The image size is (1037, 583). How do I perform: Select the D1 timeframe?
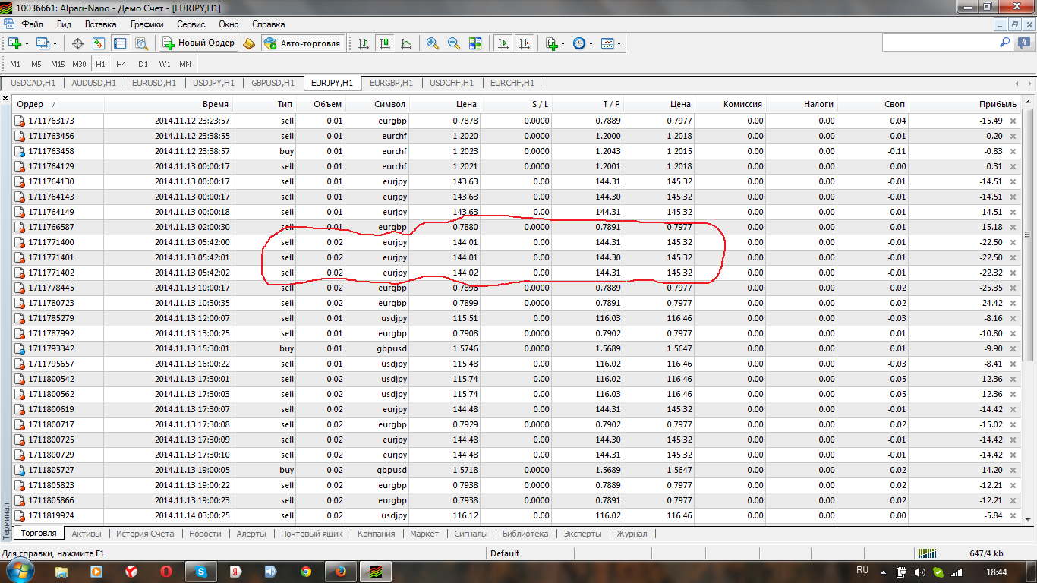(x=143, y=65)
